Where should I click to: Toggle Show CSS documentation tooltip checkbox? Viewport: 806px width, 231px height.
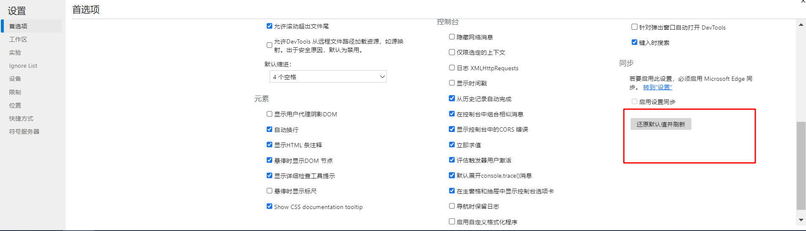click(269, 206)
